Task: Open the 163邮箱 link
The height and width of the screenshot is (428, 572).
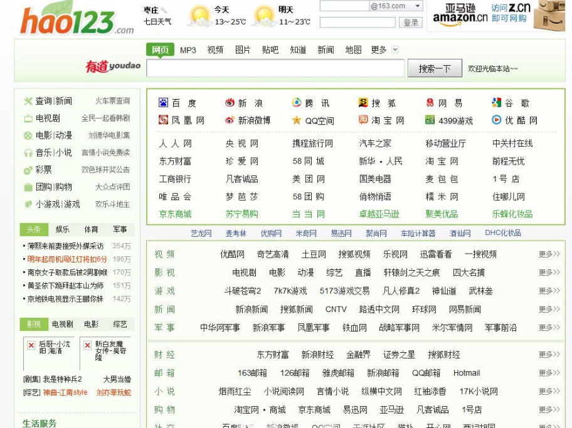Action: (252, 373)
